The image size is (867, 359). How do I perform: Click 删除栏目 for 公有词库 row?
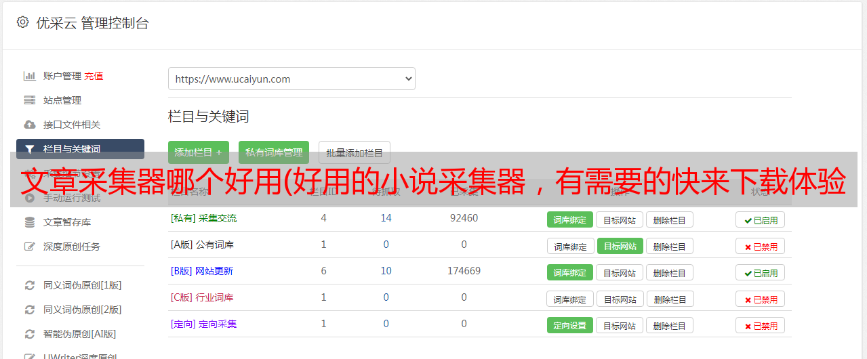[670, 246]
